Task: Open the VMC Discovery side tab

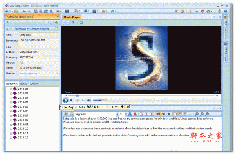Action: point(226,27)
